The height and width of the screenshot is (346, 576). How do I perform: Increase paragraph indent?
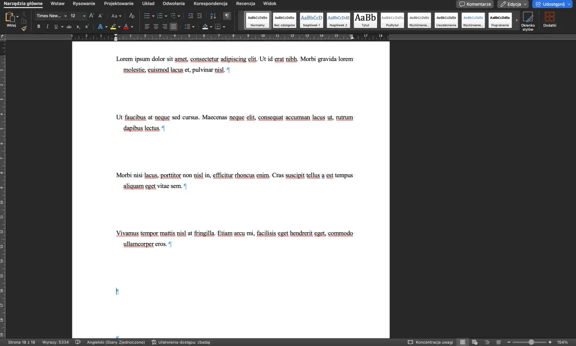tap(199, 16)
